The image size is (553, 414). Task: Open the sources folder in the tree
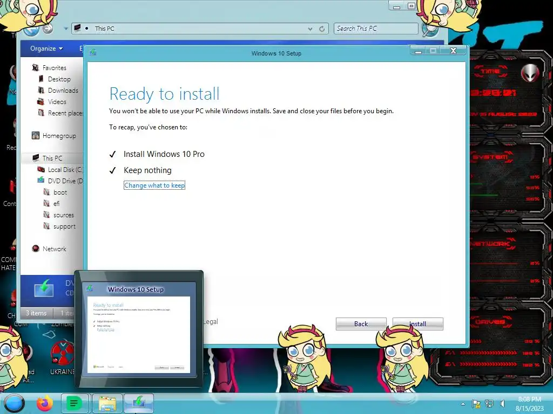(64, 215)
